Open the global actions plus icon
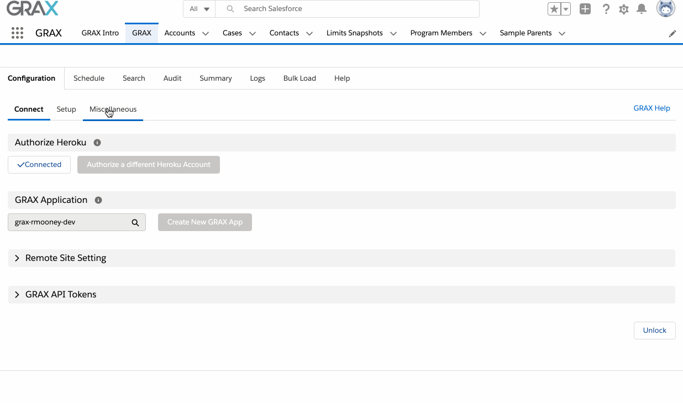Screen dimensions: 683x403 pyautogui.click(x=585, y=9)
